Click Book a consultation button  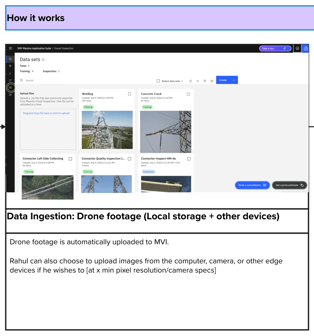tap(252, 185)
